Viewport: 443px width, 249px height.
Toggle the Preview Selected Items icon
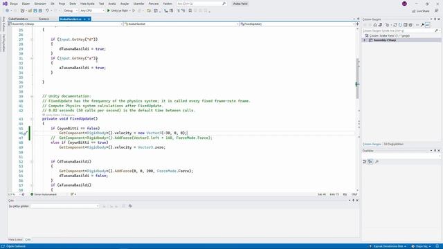coord(428,25)
